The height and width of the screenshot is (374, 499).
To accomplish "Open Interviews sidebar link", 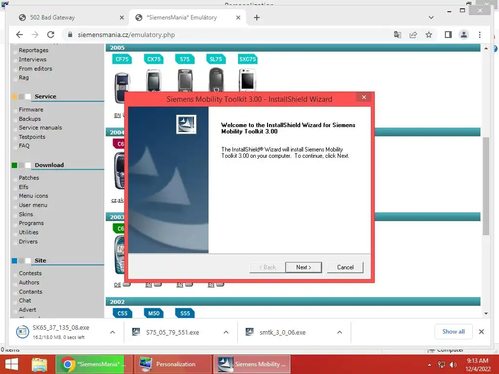I will 33,59.
